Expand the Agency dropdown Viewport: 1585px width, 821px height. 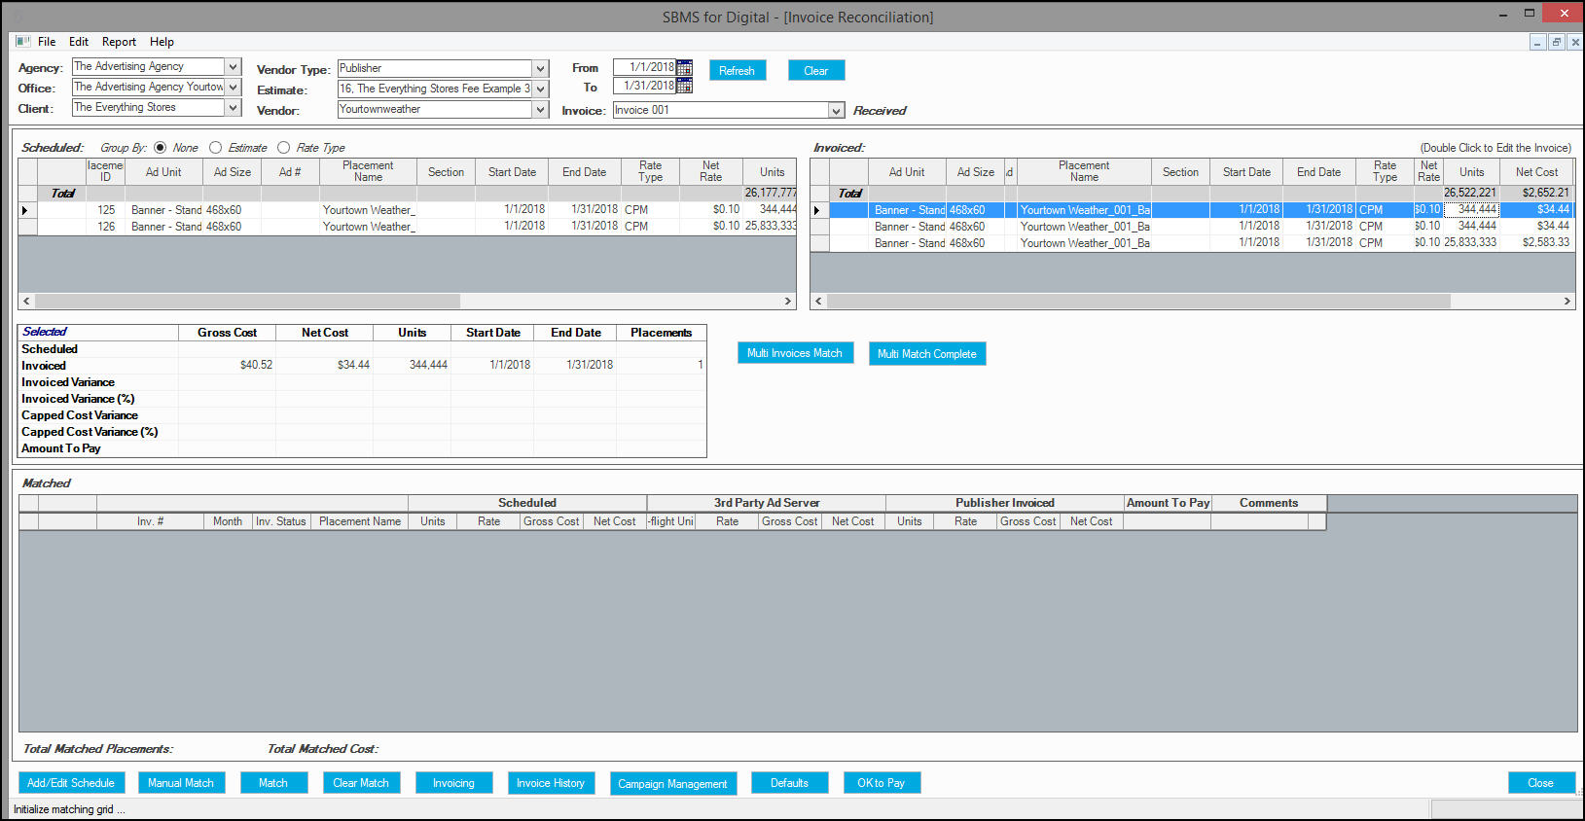[233, 66]
